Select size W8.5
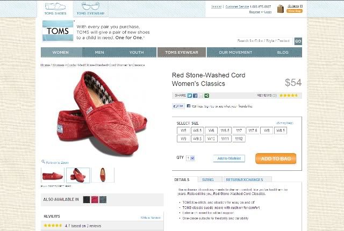The image size is (344, 231). tap(281, 131)
